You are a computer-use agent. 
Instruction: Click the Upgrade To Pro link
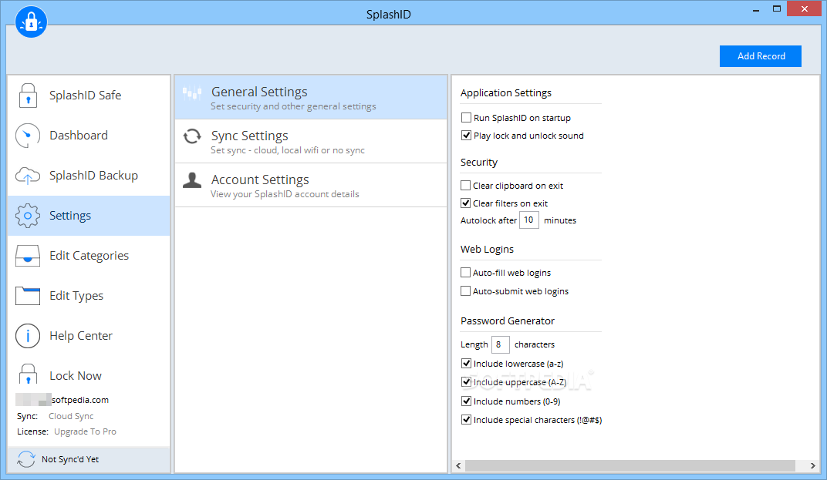coord(85,431)
